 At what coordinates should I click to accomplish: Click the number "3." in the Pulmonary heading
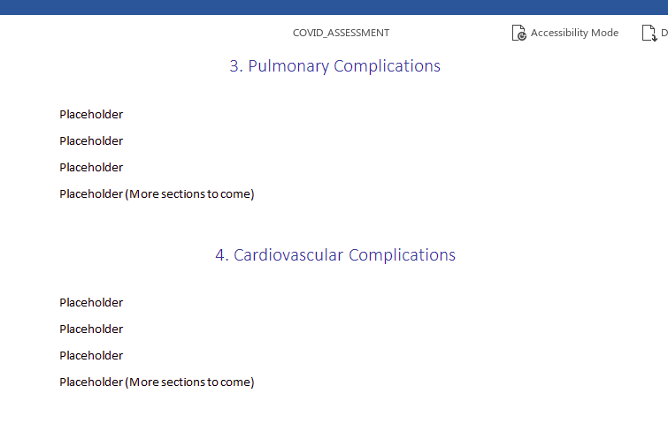point(236,66)
